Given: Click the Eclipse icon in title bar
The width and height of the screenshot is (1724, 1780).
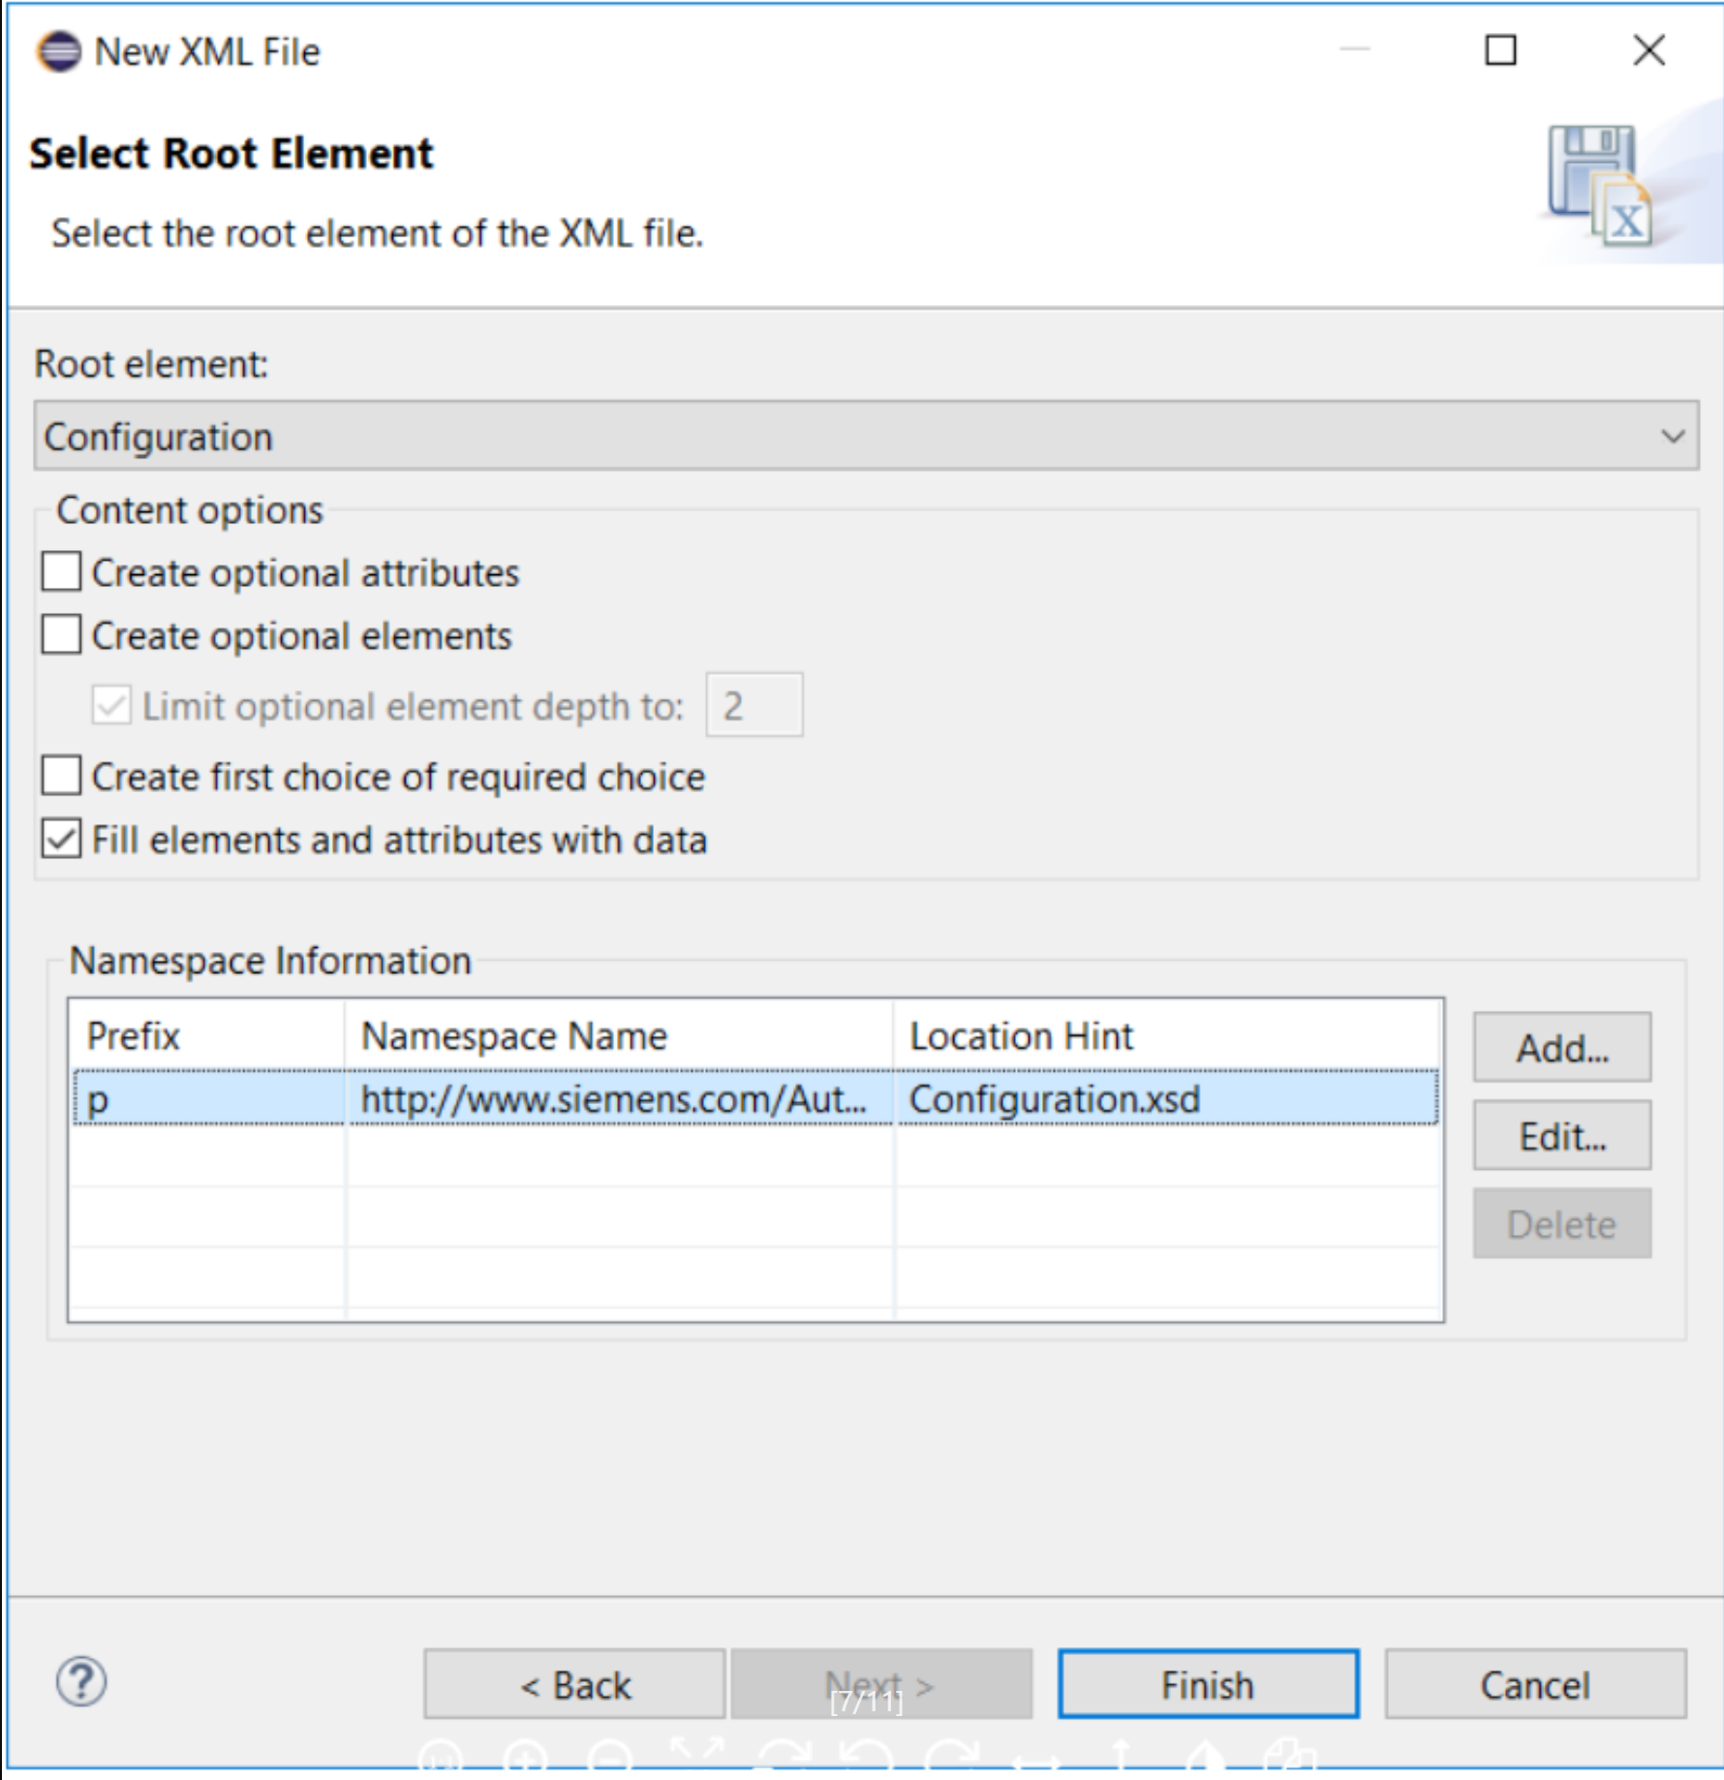Looking at the screenshot, I should (x=59, y=51).
